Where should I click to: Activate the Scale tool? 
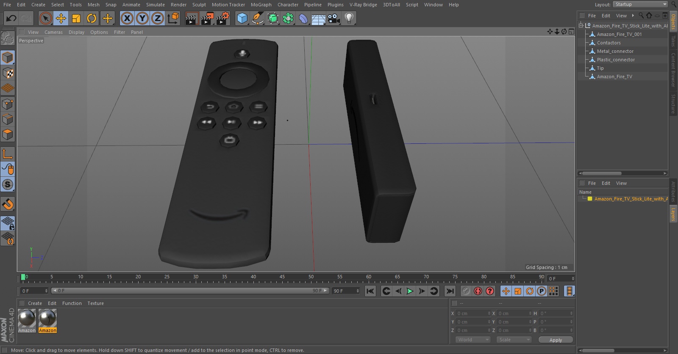pos(76,18)
